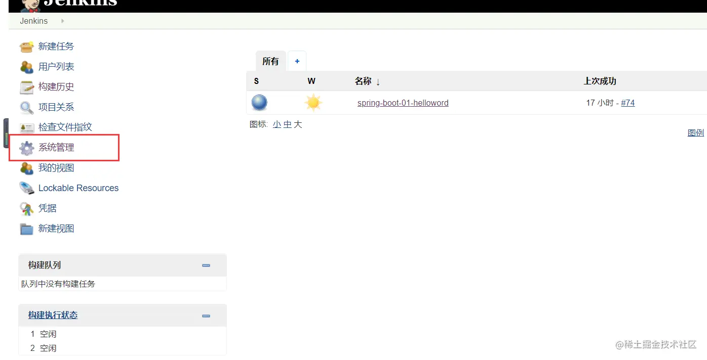This screenshot has height=360, width=707.
Task: Open spring-boot-01-helloword job
Action: coord(403,103)
